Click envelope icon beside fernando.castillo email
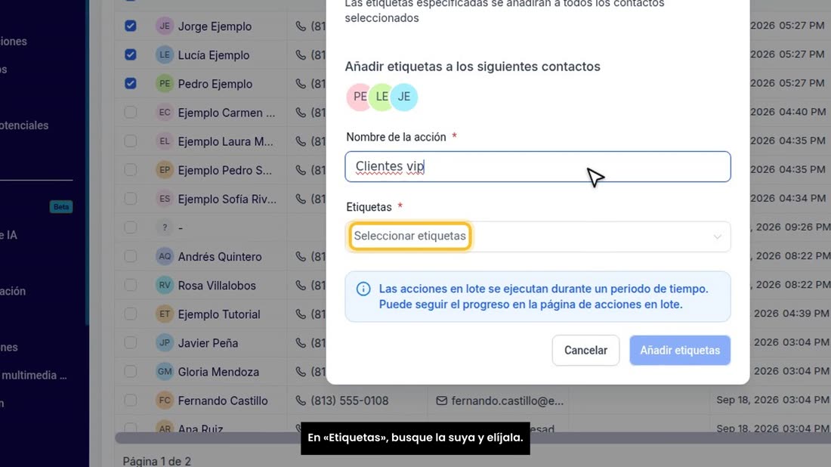 [x=441, y=401]
